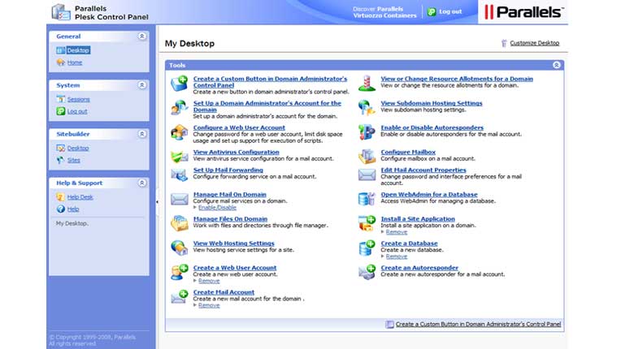634x349 pixels.
Task: Open the Set Up Mail Forwarding link
Action: click(228, 170)
